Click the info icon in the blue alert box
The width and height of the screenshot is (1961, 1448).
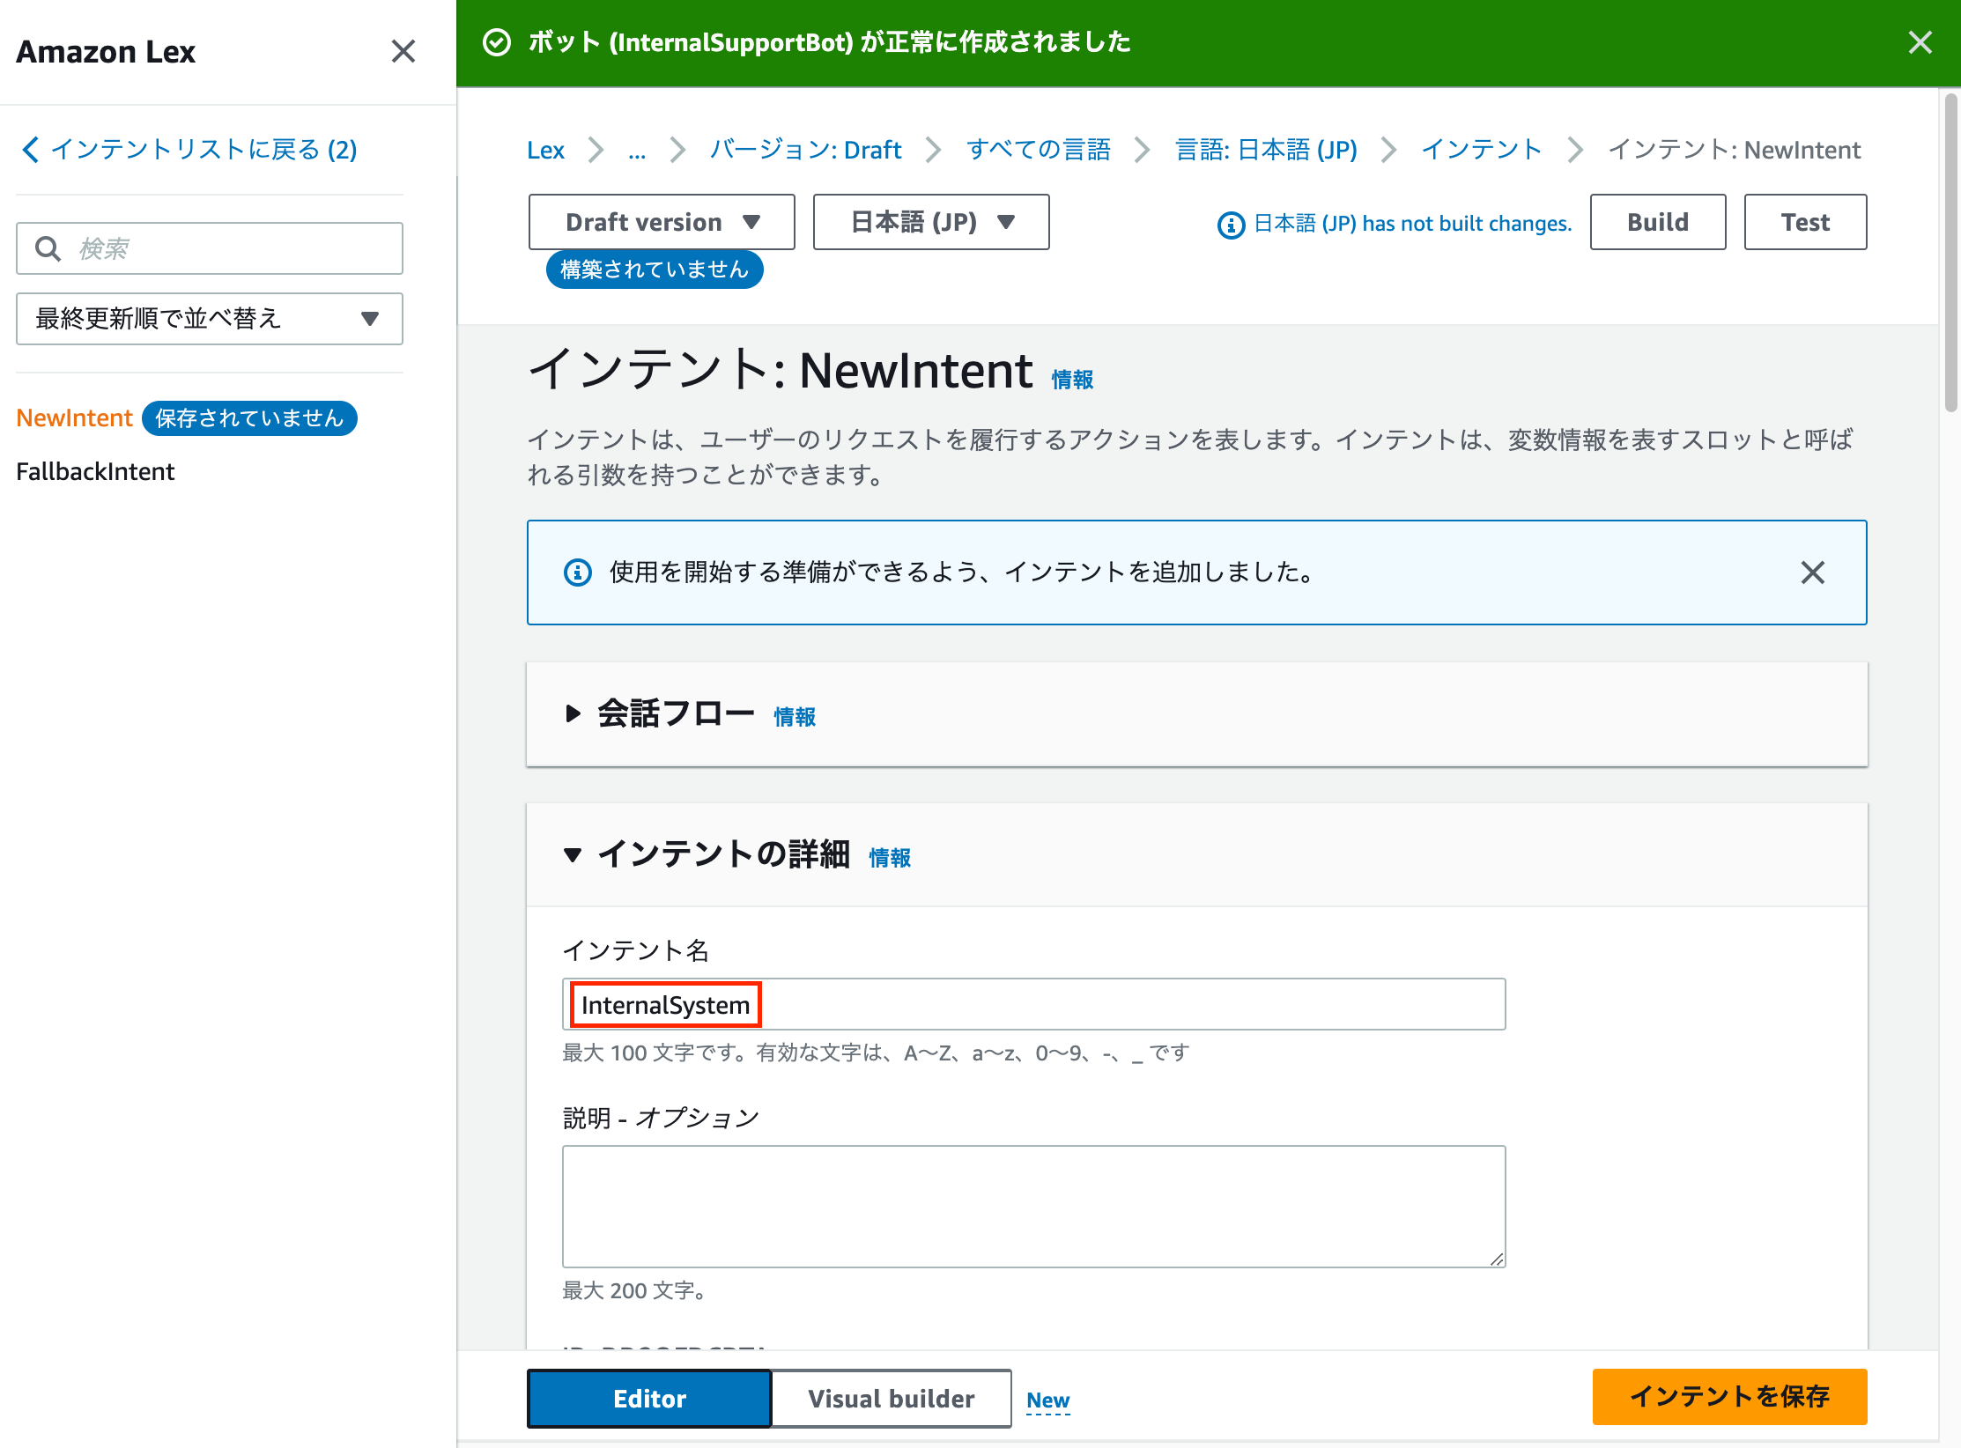pos(577,573)
